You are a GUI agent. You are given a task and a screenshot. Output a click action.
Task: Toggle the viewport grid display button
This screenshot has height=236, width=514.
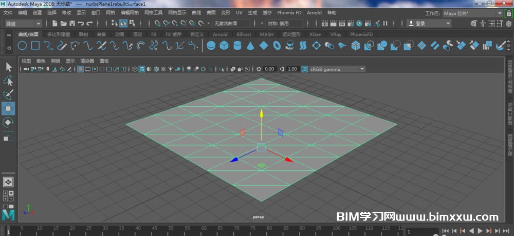[x=81, y=69]
